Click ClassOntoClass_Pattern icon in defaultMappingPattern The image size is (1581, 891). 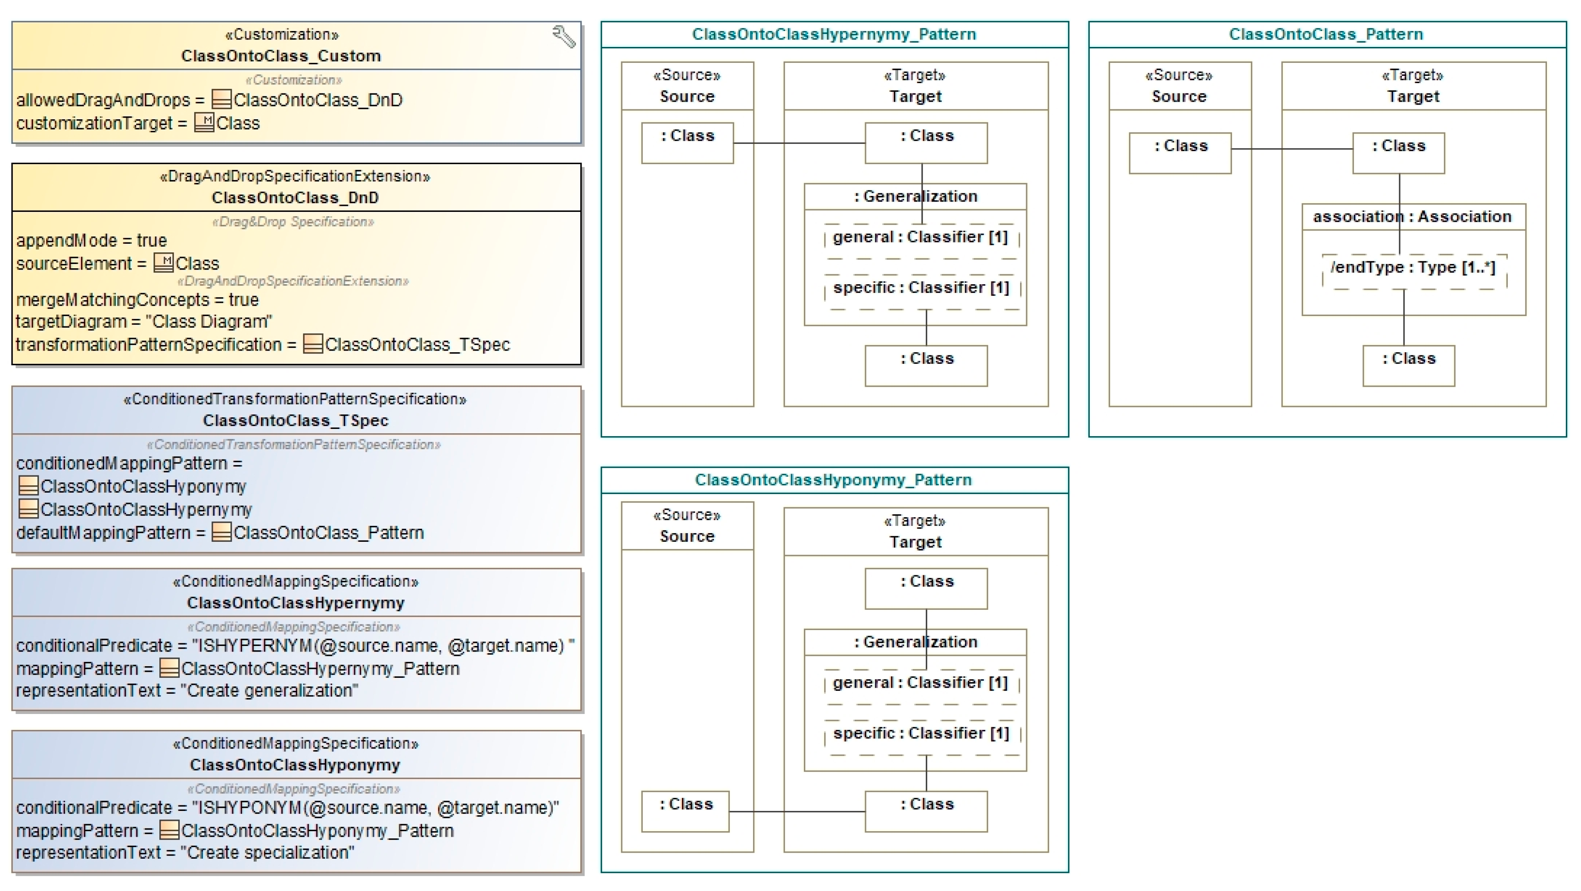(221, 532)
